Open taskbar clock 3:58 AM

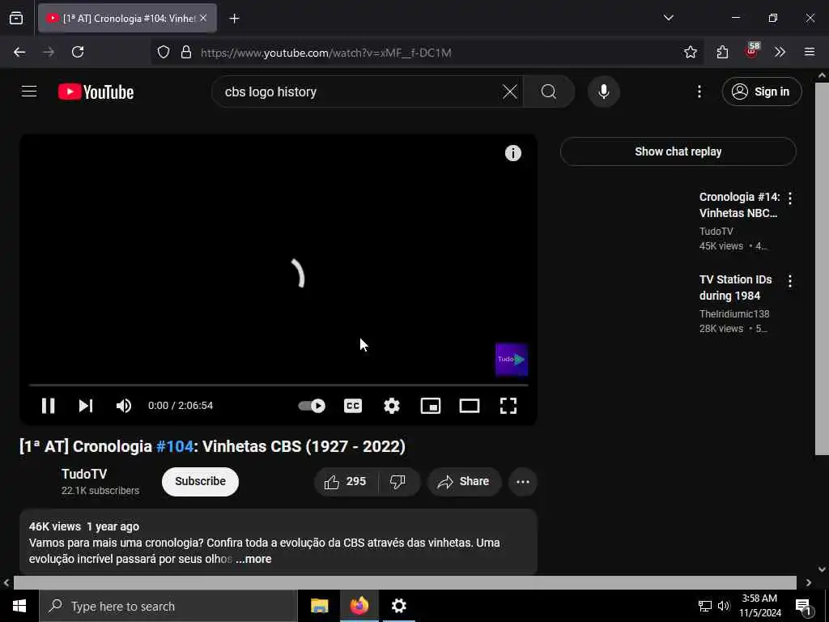click(759, 606)
